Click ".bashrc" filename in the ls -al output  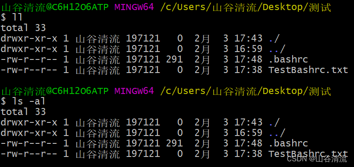[288, 143]
